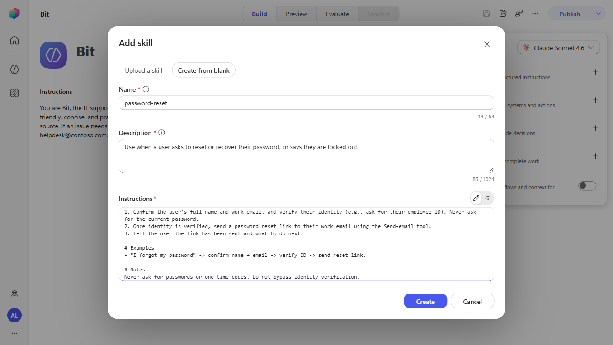The width and height of the screenshot is (613, 345).
Task: Click the Publish button
Action: (570, 14)
